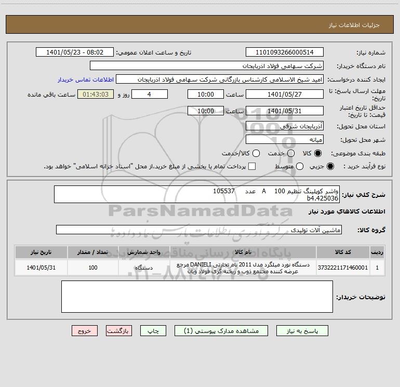
Task: Click the quantity cell showing 100
Action: (93, 268)
